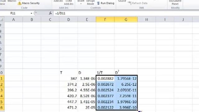
Task: Select cell with value 0.002882
Action: pyautogui.click(x=105, y=78)
